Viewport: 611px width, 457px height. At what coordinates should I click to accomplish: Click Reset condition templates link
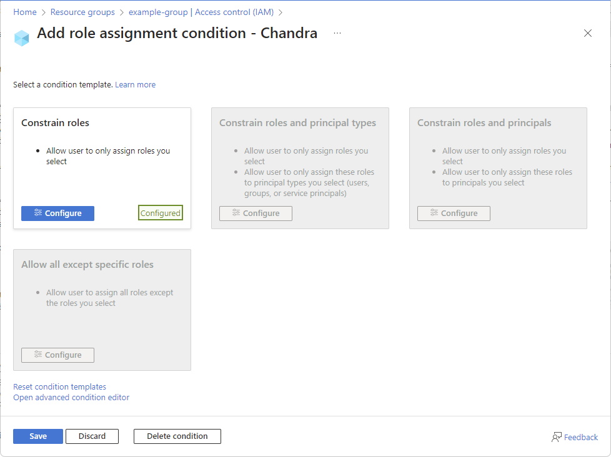59,387
